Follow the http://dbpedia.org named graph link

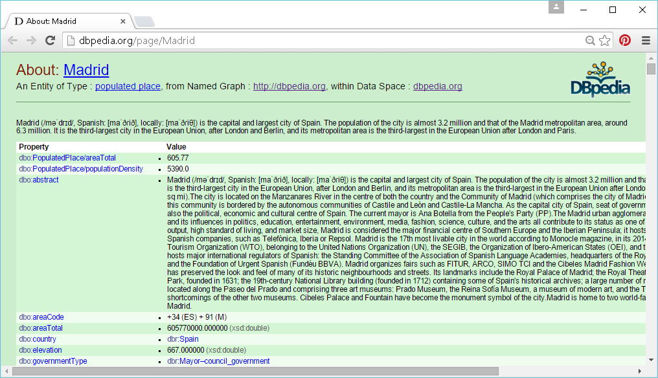289,86
